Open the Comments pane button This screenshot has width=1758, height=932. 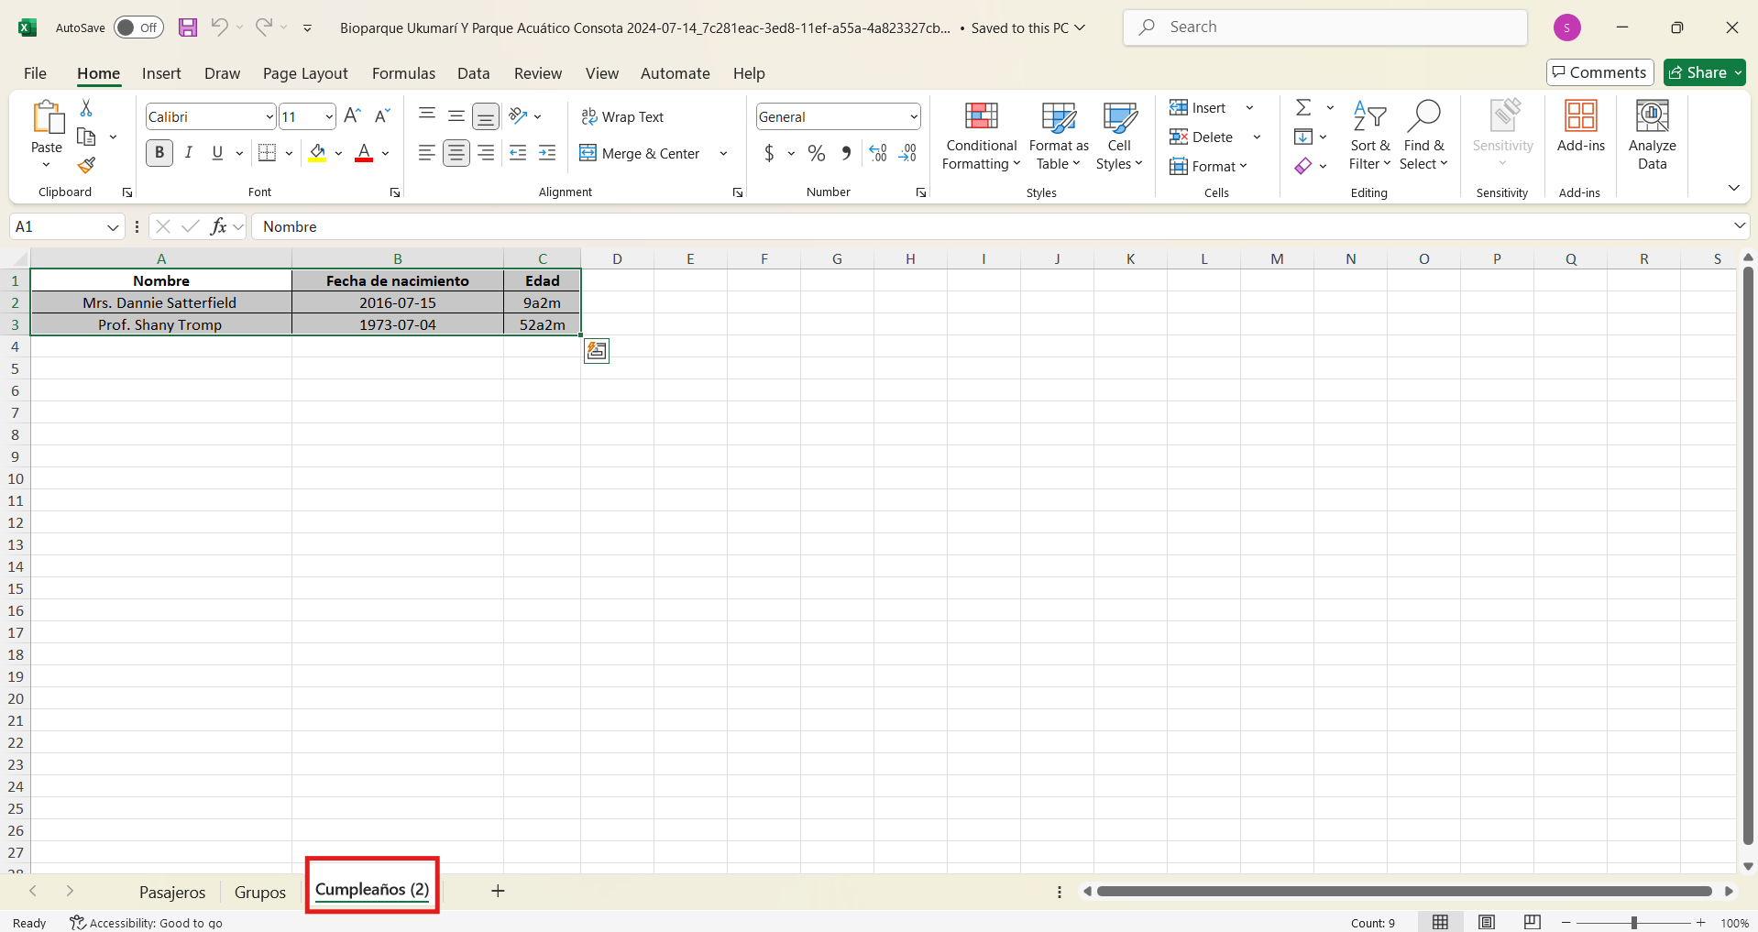pos(1599,72)
